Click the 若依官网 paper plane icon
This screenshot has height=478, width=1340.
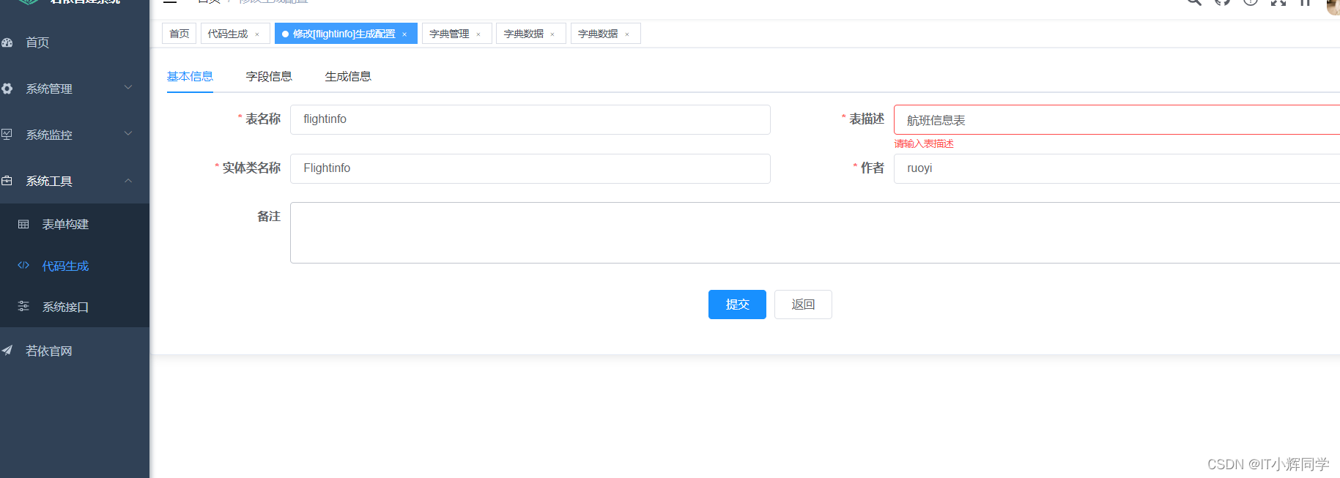7,351
